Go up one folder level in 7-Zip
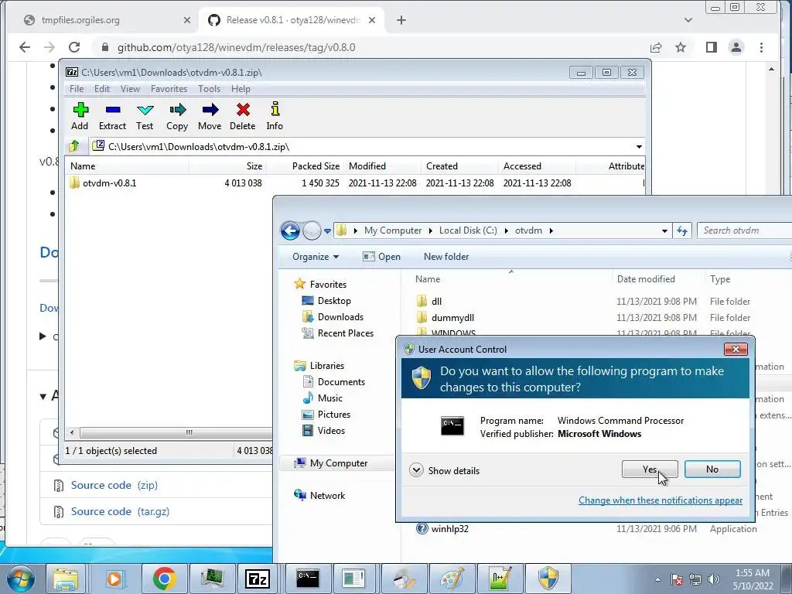Viewport: 792px width, 594px height. click(x=75, y=146)
